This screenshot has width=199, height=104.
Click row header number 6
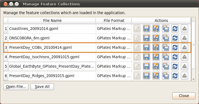(6, 76)
